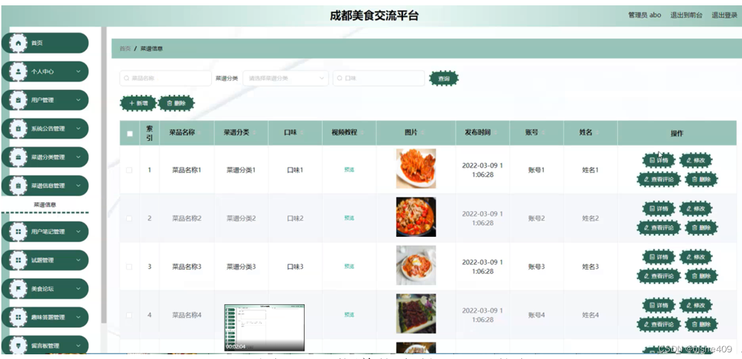Click the 菜品名称 search input field
This screenshot has width=742, height=359.
(165, 79)
